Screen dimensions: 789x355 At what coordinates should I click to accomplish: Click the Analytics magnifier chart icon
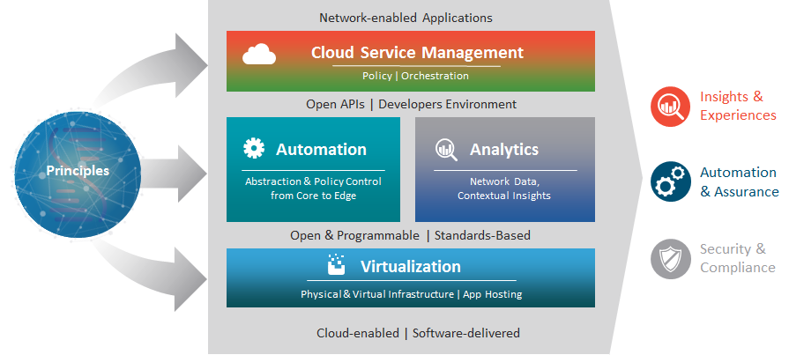(x=446, y=150)
